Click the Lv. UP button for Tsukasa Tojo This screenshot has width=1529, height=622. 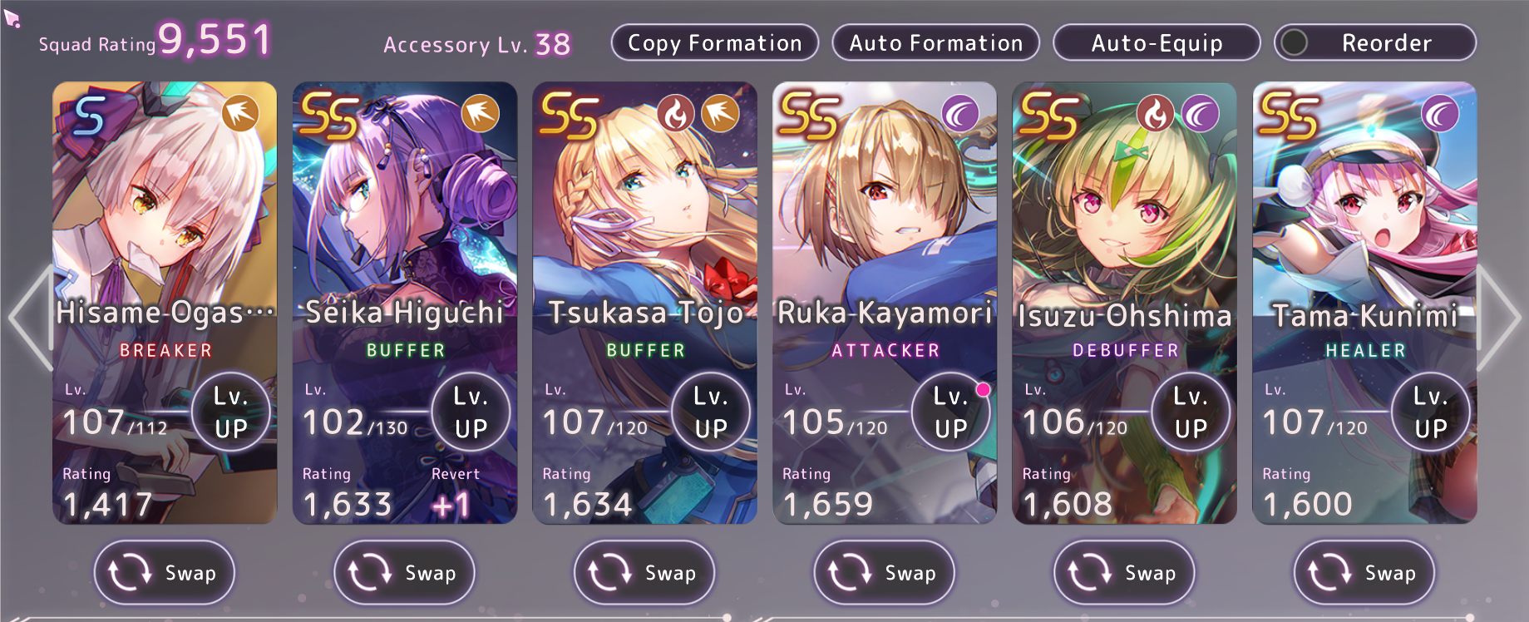tap(711, 412)
